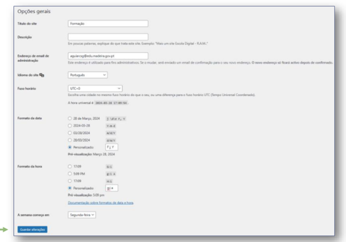Click the Guardar alterações button
Screen dimensions: 346x242
(x=32, y=229)
